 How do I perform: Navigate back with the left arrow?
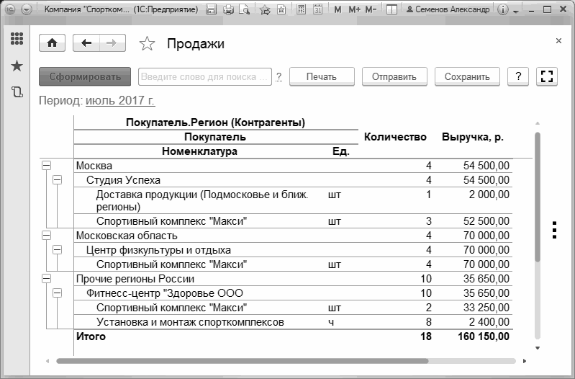86,43
